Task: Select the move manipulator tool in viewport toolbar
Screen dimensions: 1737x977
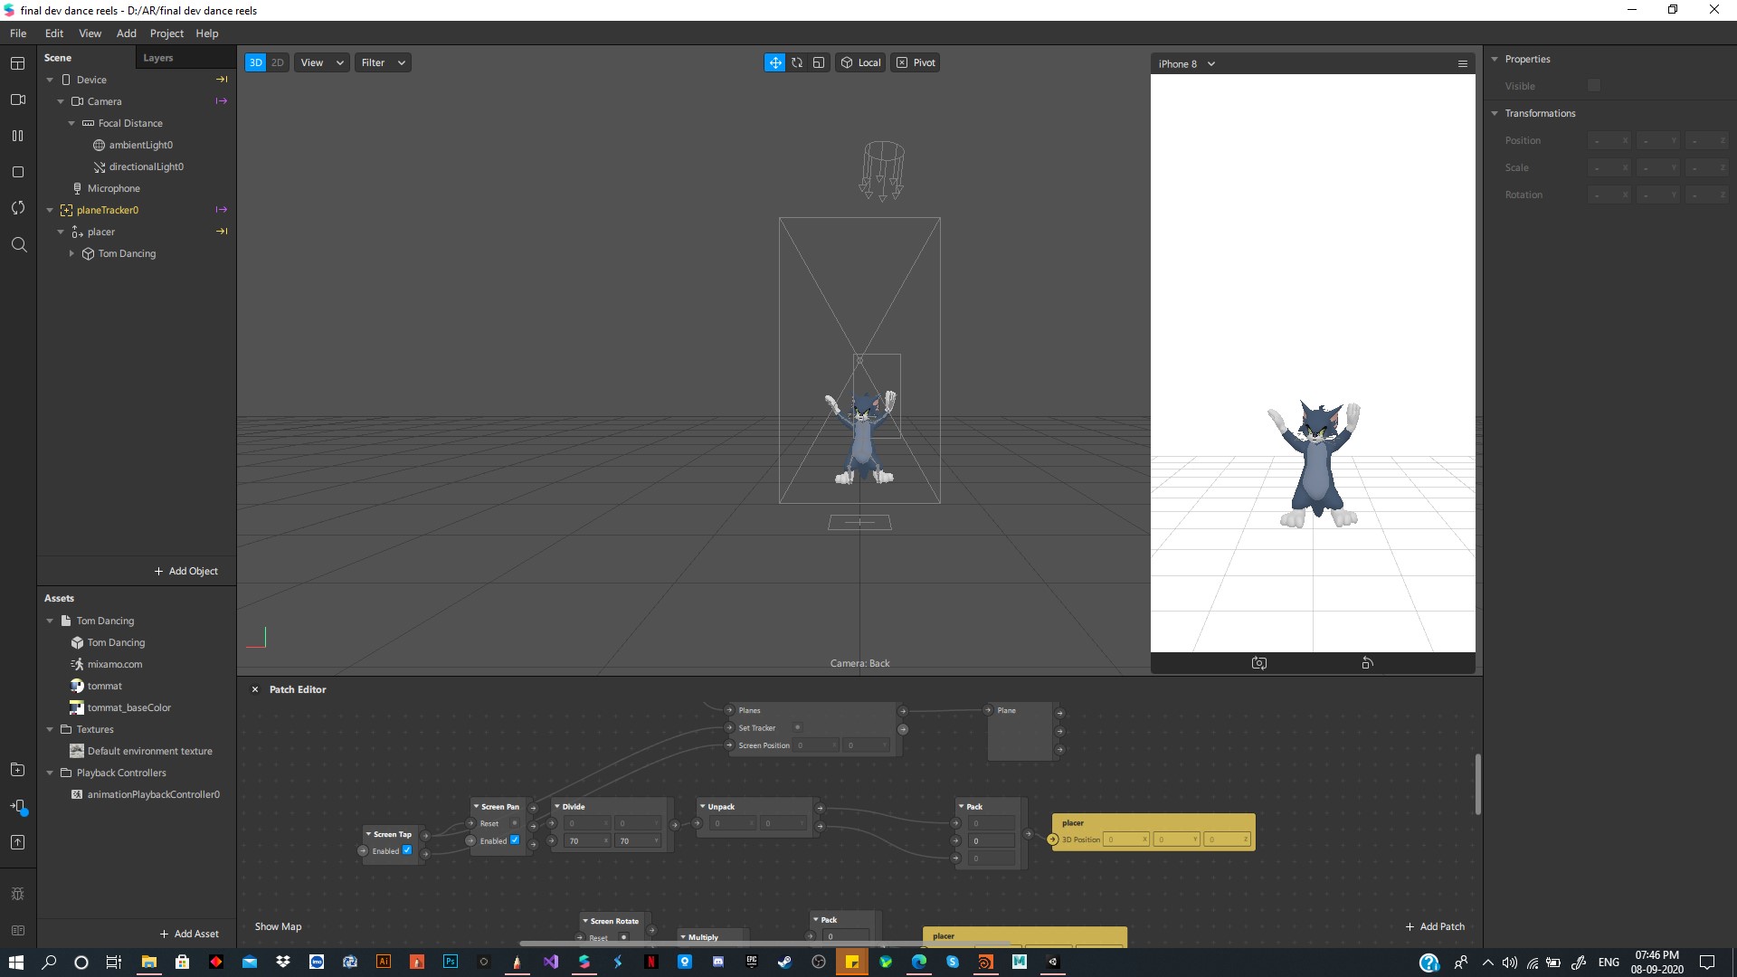Action: (774, 62)
